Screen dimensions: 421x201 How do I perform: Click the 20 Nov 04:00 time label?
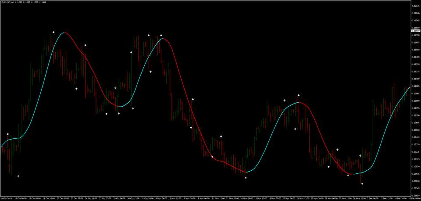[x=289, y=198]
